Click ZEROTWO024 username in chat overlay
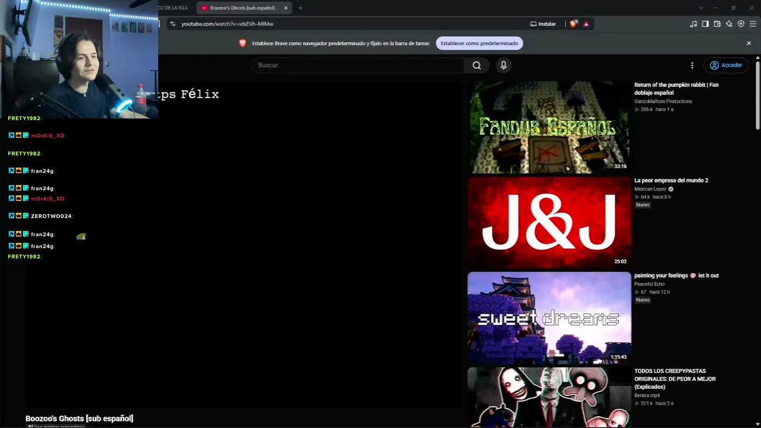The image size is (761, 428). coord(52,216)
